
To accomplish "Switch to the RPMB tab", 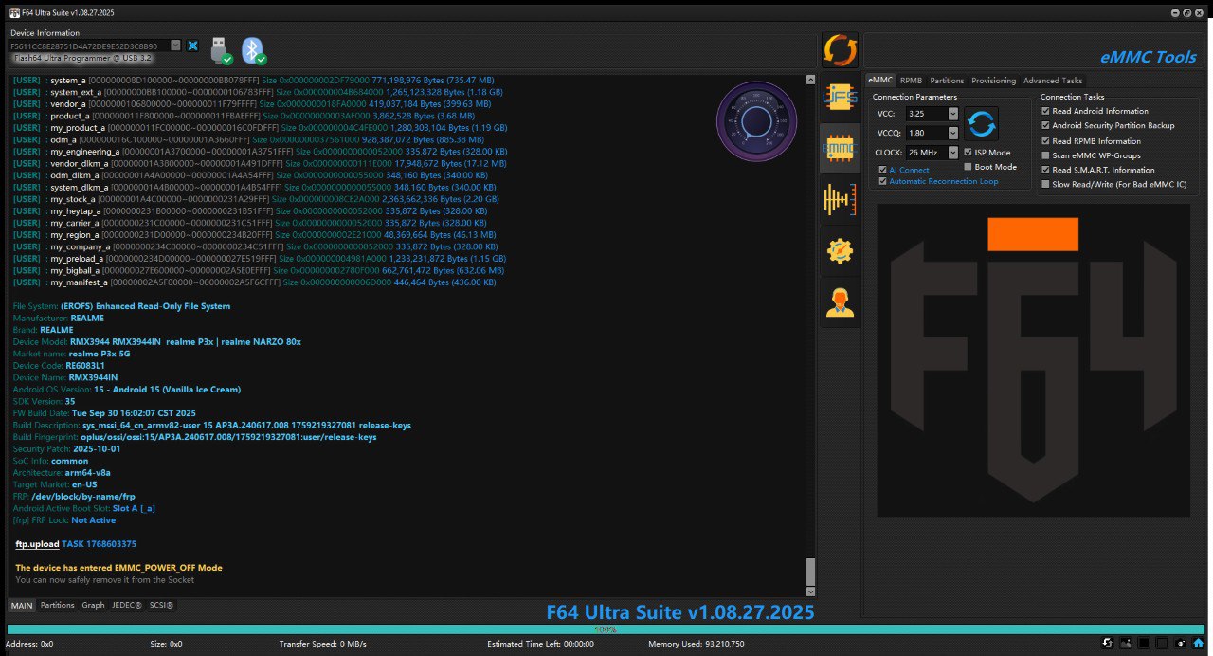I will coord(911,81).
